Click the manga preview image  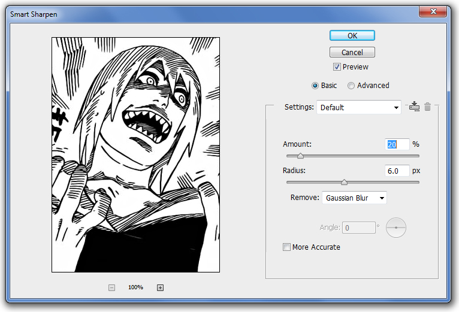pos(135,155)
